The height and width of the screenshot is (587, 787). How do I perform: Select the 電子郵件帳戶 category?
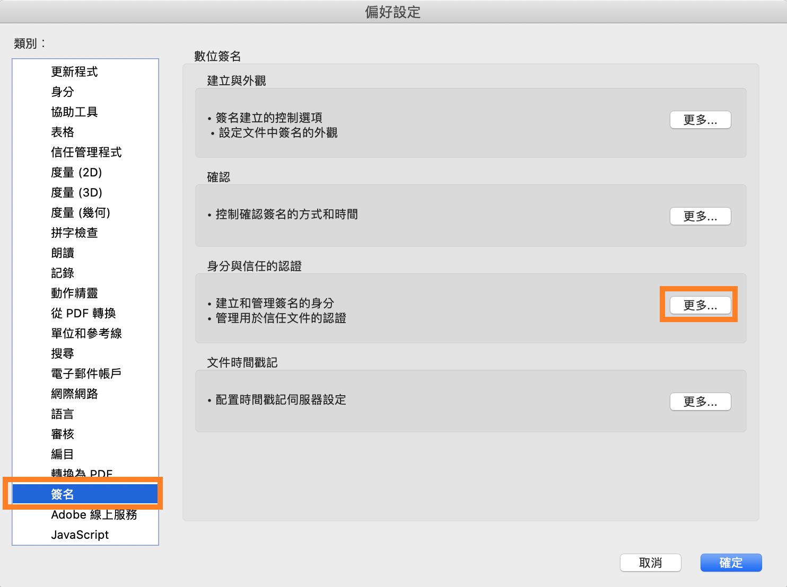click(x=85, y=373)
